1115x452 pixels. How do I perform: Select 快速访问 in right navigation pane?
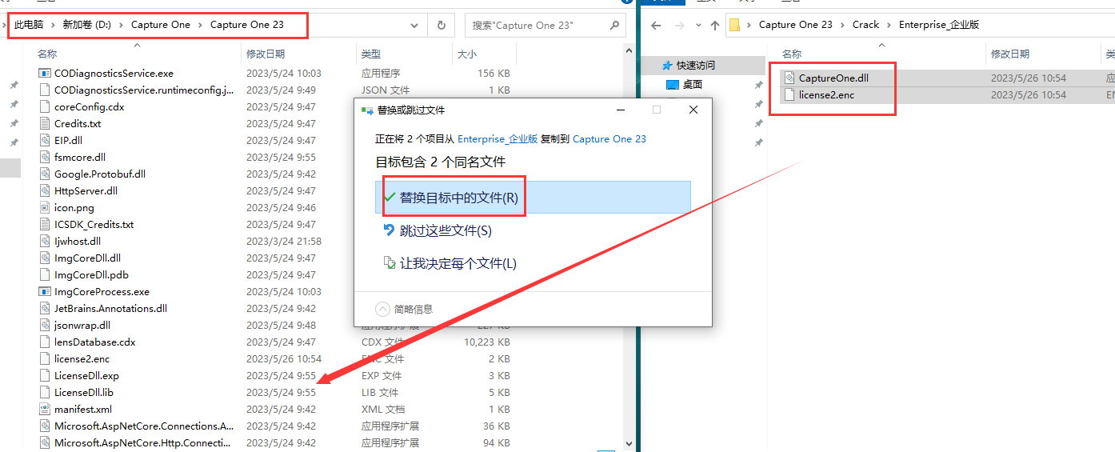click(x=696, y=66)
